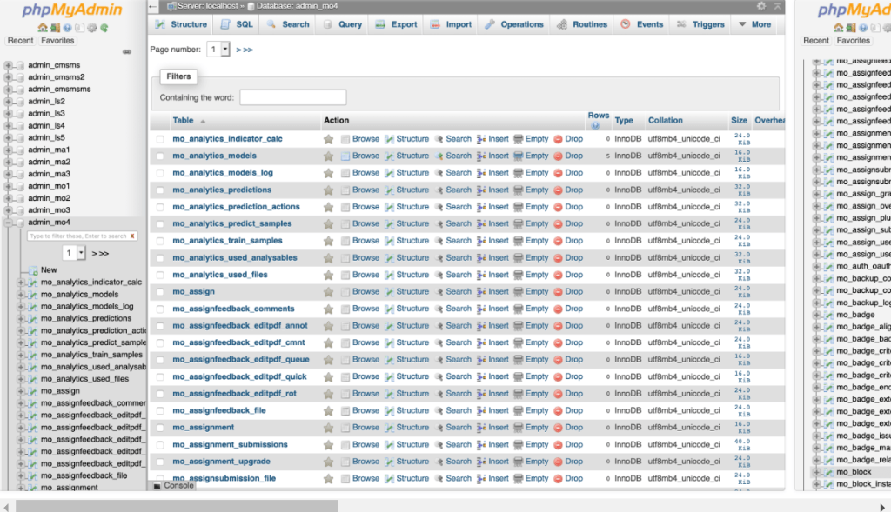Image resolution: width=891 pixels, height=512 pixels.
Task: Open the phpMyAdmin home icon
Action: (42, 28)
